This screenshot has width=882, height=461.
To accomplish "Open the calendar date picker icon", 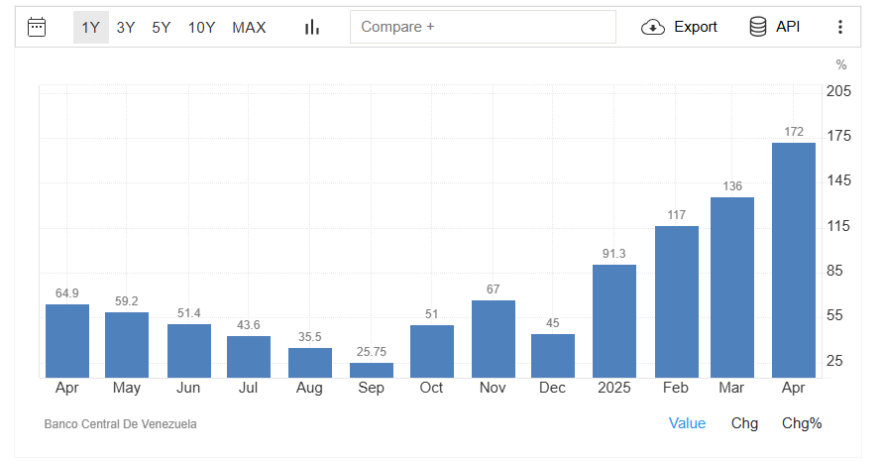I will coord(37,27).
